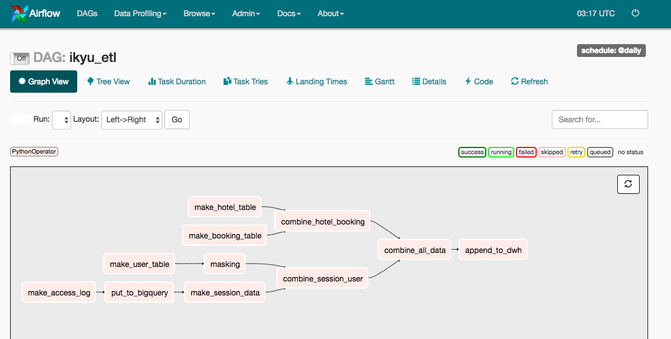Image resolution: width=671 pixels, height=339 pixels.
Task: Select the make_session_data task node
Action: [225, 293]
